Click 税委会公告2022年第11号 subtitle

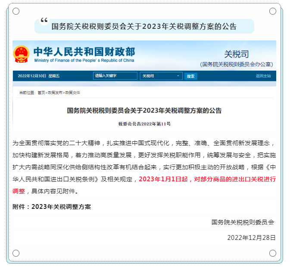(x=144, y=124)
